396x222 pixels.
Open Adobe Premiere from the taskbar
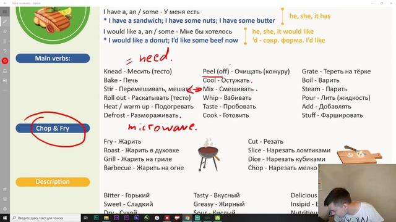click(126, 218)
